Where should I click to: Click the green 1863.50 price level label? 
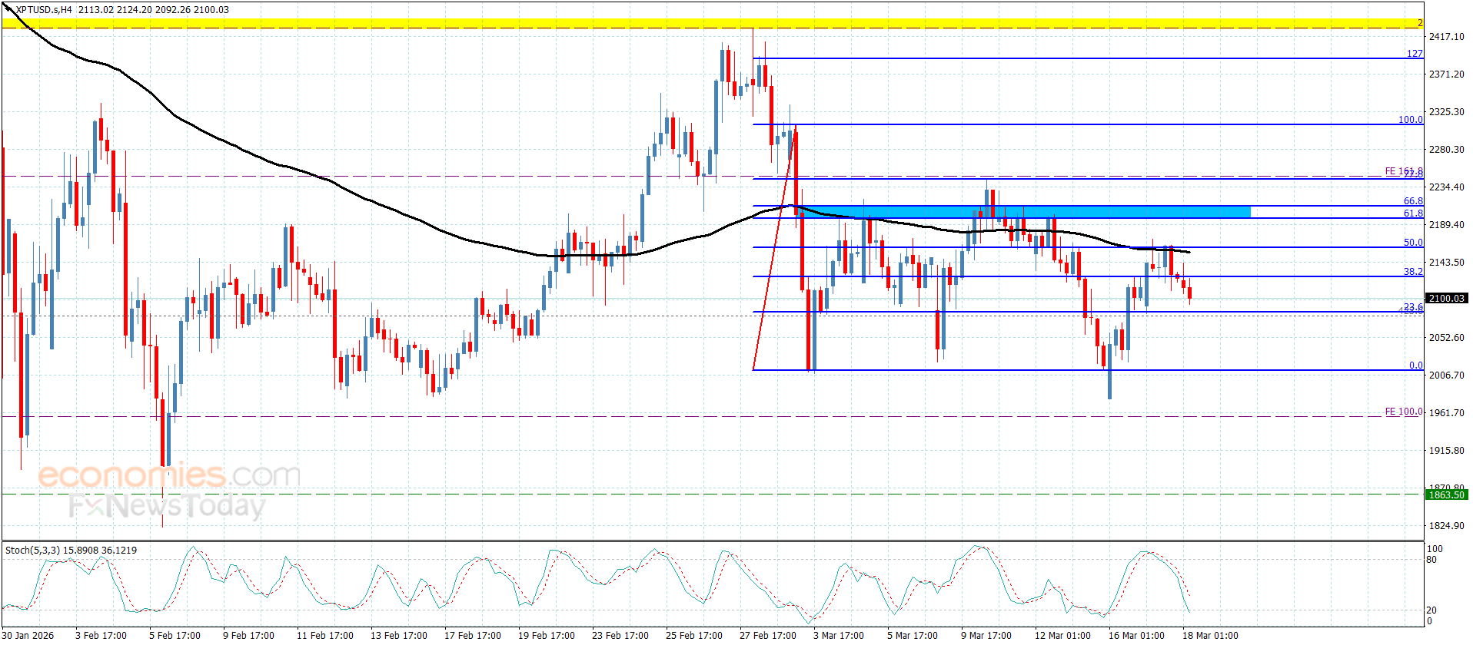pos(1446,495)
